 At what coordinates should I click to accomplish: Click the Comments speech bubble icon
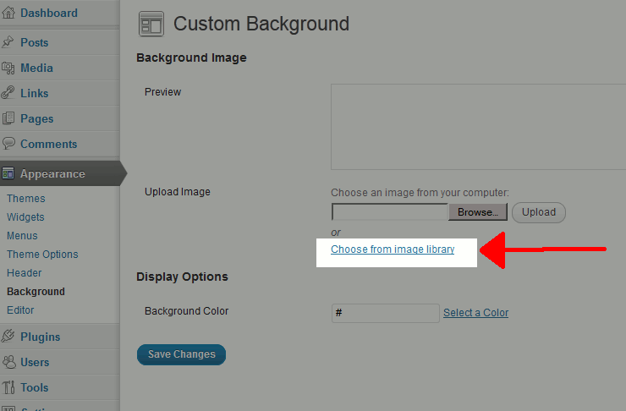8,144
